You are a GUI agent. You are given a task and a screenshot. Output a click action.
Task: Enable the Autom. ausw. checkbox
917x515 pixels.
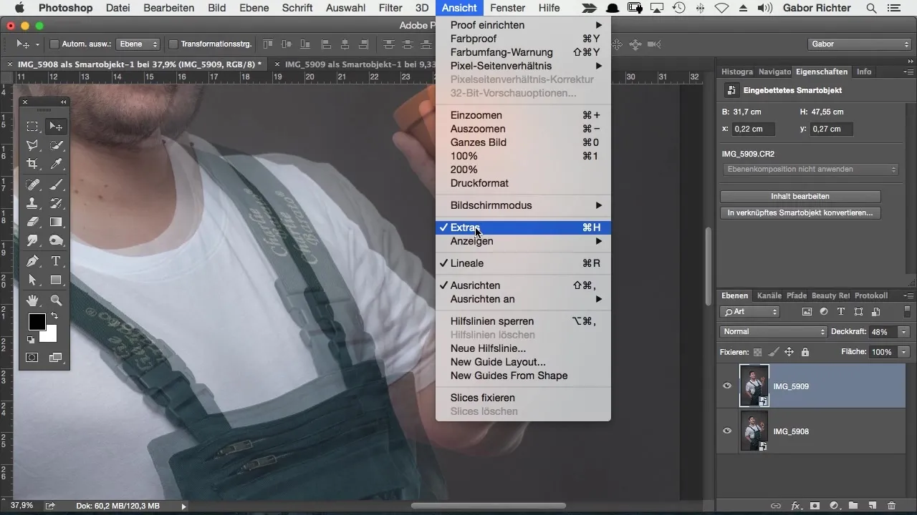[x=54, y=44]
